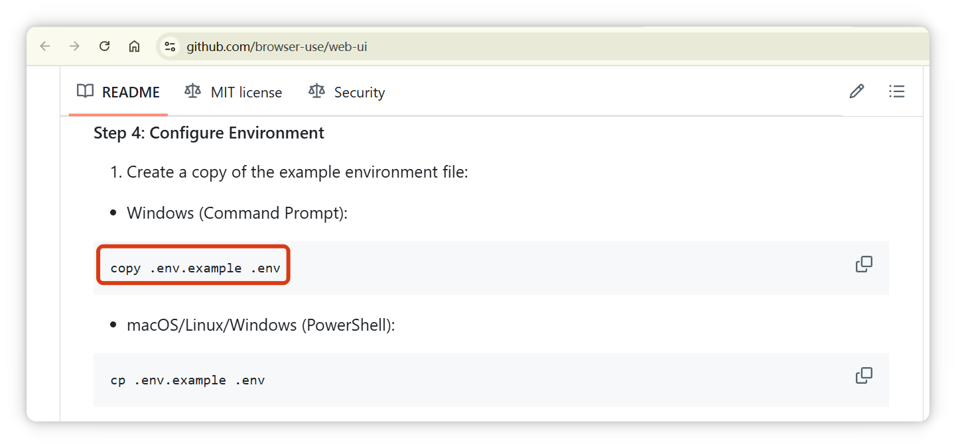Image resolution: width=956 pixels, height=448 pixels.
Task: Click the scale icon beside MIT license
Action: (193, 91)
